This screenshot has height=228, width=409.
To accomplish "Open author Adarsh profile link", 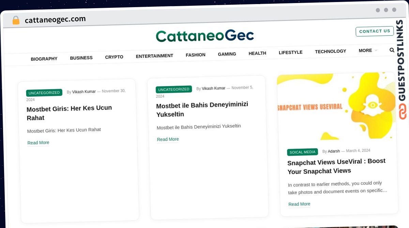I will [334, 151].
